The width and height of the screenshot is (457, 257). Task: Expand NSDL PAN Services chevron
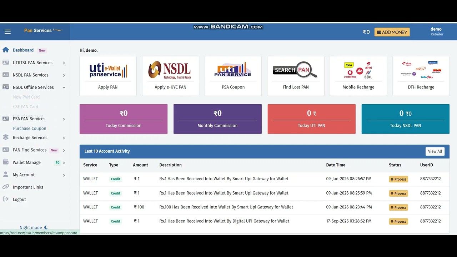point(64,75)
